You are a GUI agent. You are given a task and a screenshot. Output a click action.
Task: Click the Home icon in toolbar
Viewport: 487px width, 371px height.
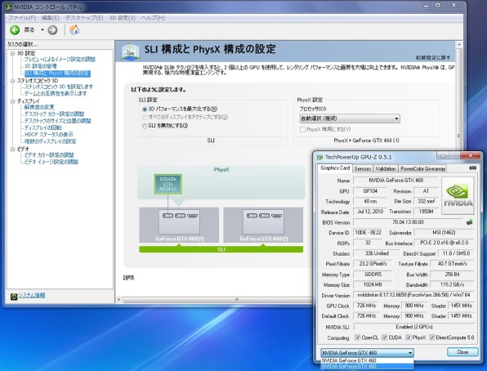pos(74,30)
